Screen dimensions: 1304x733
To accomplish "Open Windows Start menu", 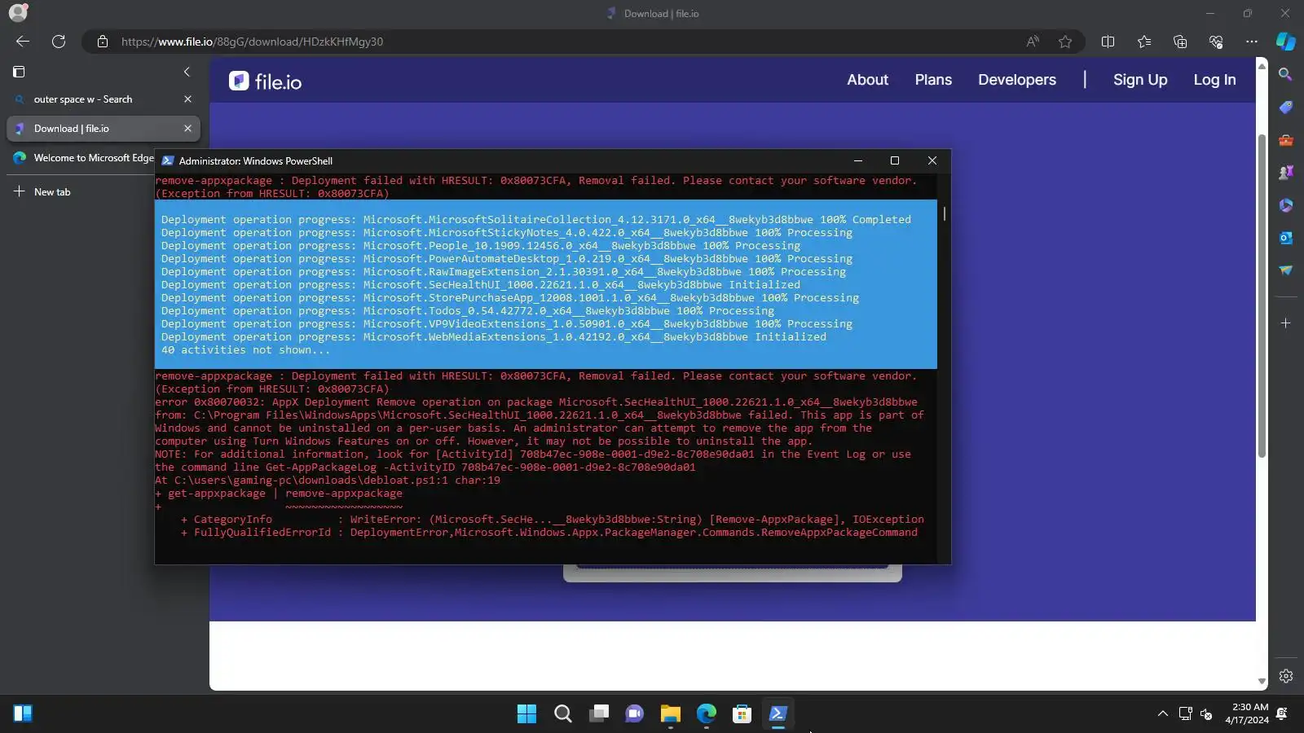I will tap(526, 714).
